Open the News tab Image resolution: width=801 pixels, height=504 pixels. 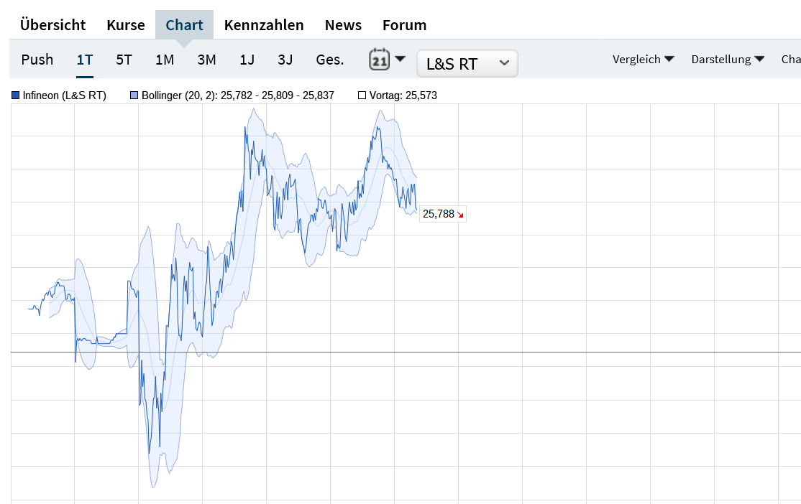point(343,25)
